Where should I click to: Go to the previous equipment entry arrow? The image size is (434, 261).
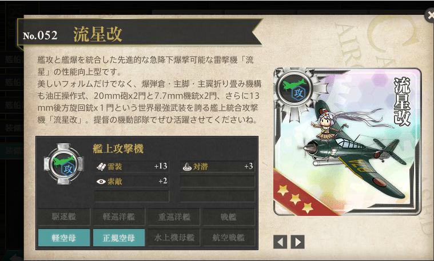click(280, 242)
